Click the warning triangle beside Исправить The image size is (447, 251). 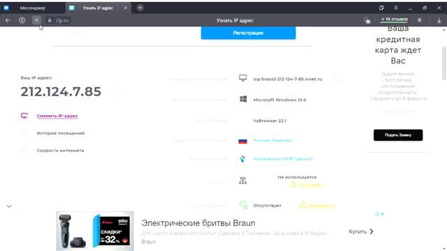(302, 204)
